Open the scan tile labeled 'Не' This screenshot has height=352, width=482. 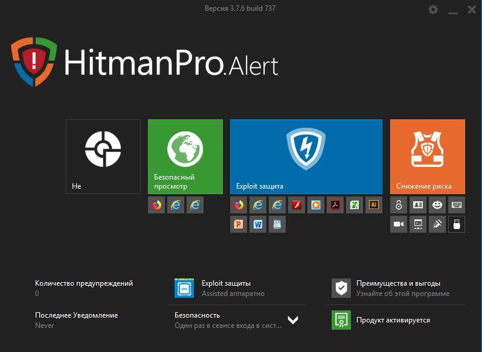103,156
